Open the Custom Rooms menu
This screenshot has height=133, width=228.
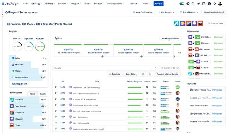[115, 4]
